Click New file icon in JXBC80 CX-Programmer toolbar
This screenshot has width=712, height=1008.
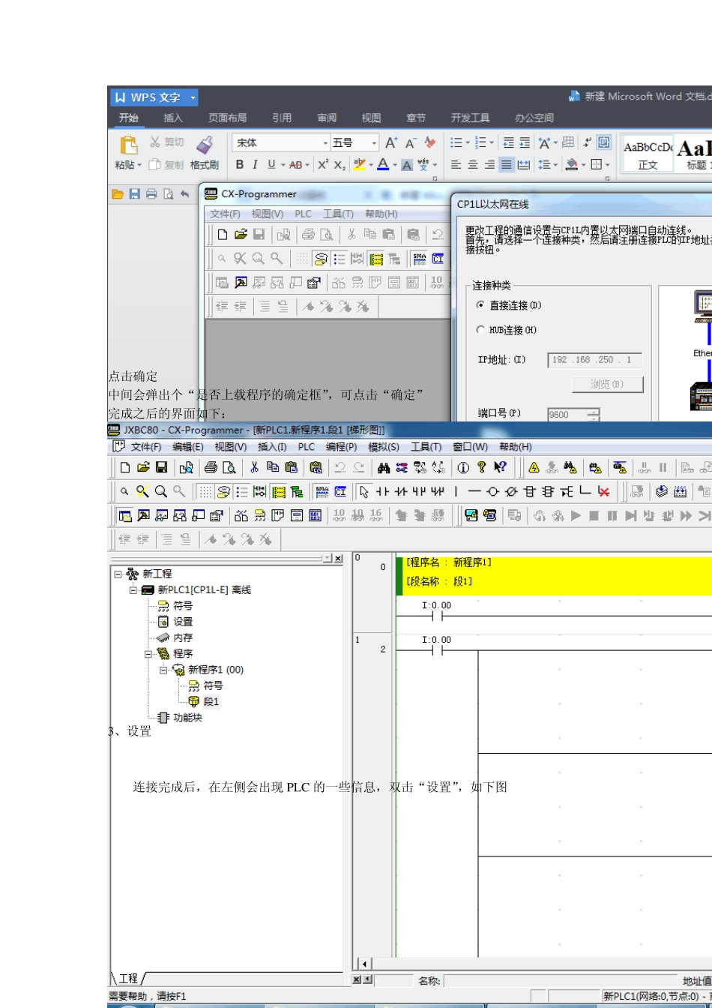click(124, 467)
